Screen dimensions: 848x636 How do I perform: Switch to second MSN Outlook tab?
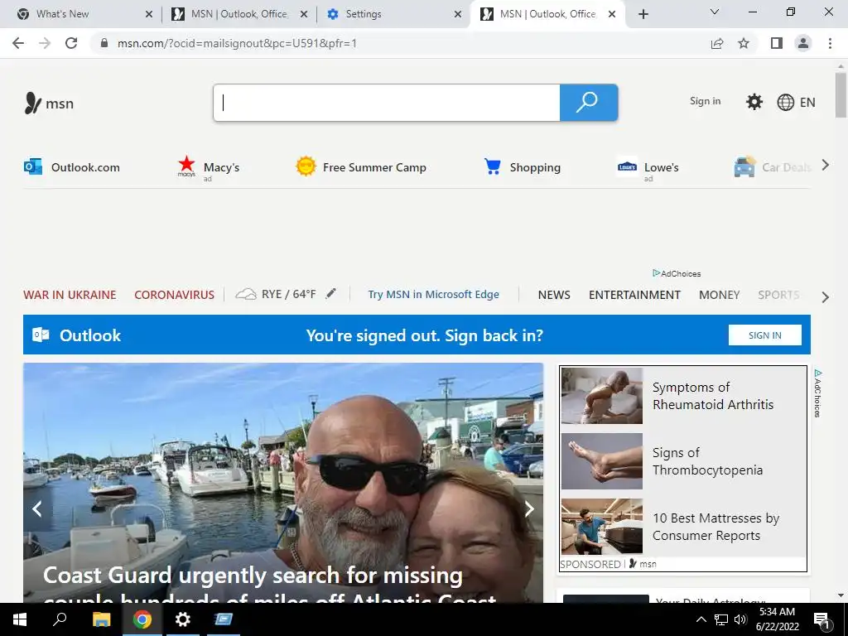547,14
